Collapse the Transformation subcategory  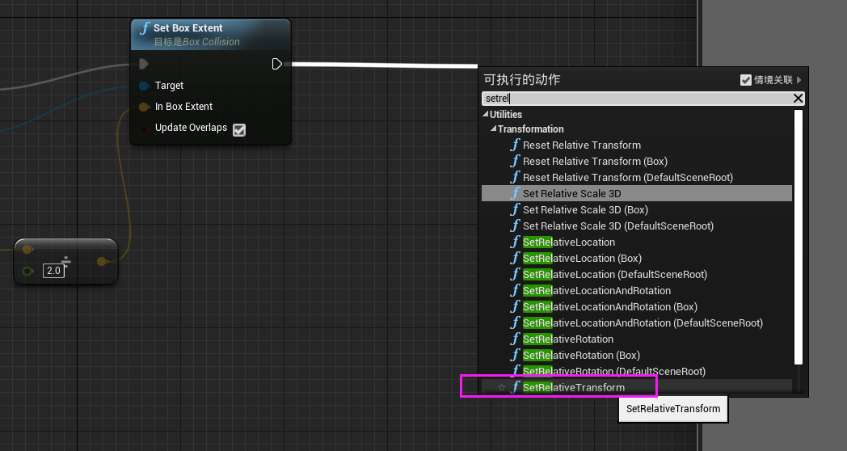pos(493,129)
